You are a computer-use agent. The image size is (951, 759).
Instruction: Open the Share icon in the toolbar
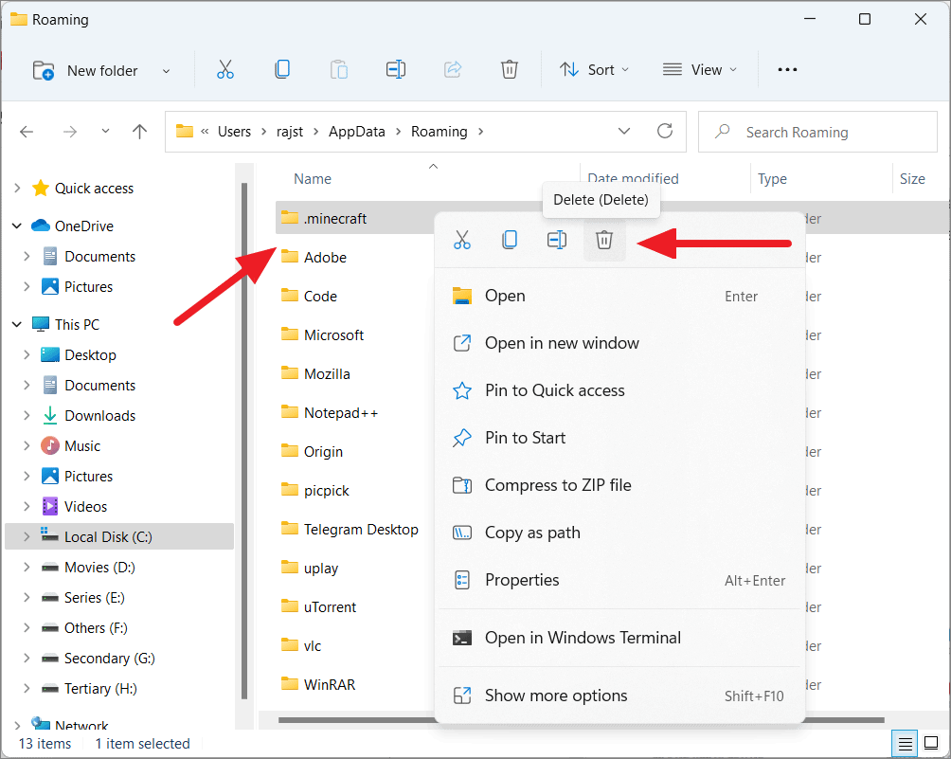pos(453,68)
